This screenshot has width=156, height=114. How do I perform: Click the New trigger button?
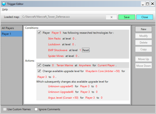pos(144,29)
